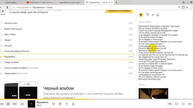Open a new browser tab
The height and width of the screenshot is (108, 193).
(116, 2)
